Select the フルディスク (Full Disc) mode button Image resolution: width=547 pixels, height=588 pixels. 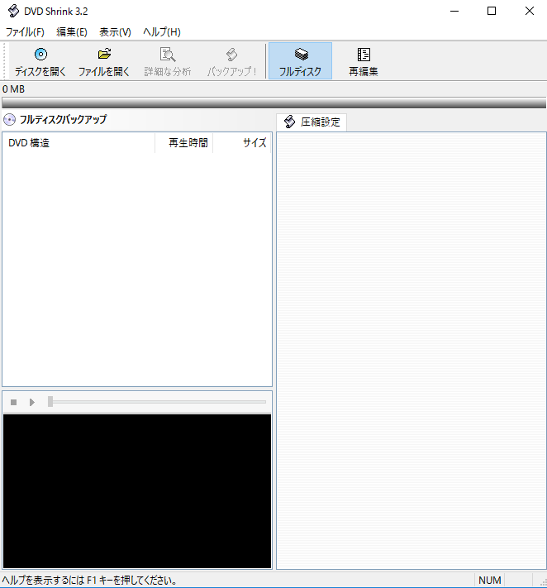[300, 61]
